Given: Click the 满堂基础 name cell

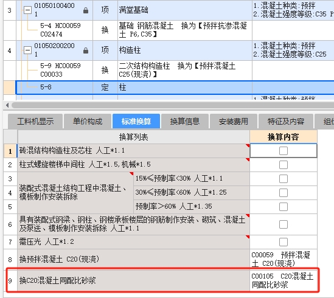Looking at the screenshot, I should 185,10.
